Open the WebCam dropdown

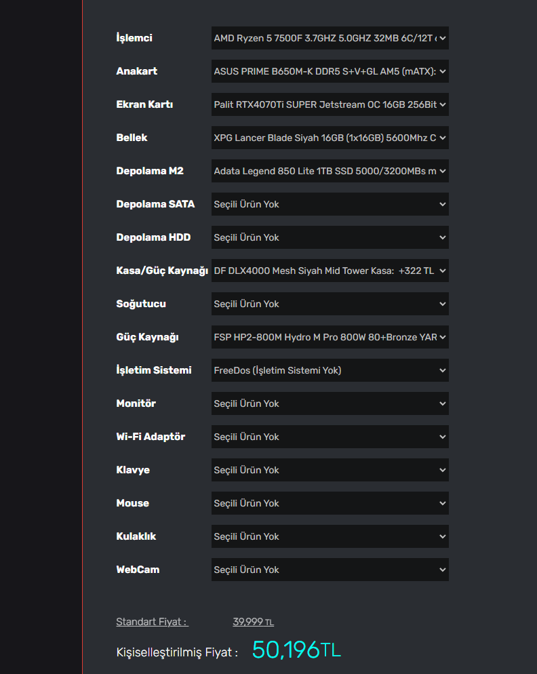tap(330, 570)
